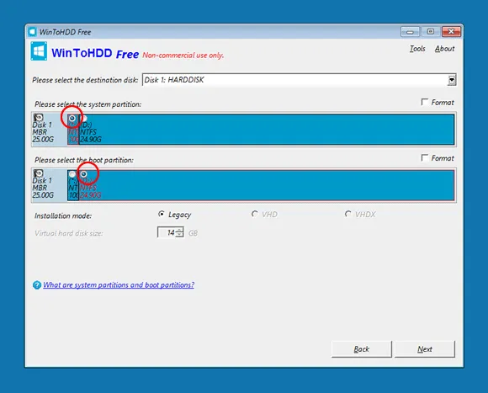Click the Disk 1 icon in boot partition panel
The height and width of the screenshot is (393, 488).
click(x=39, y=173)
